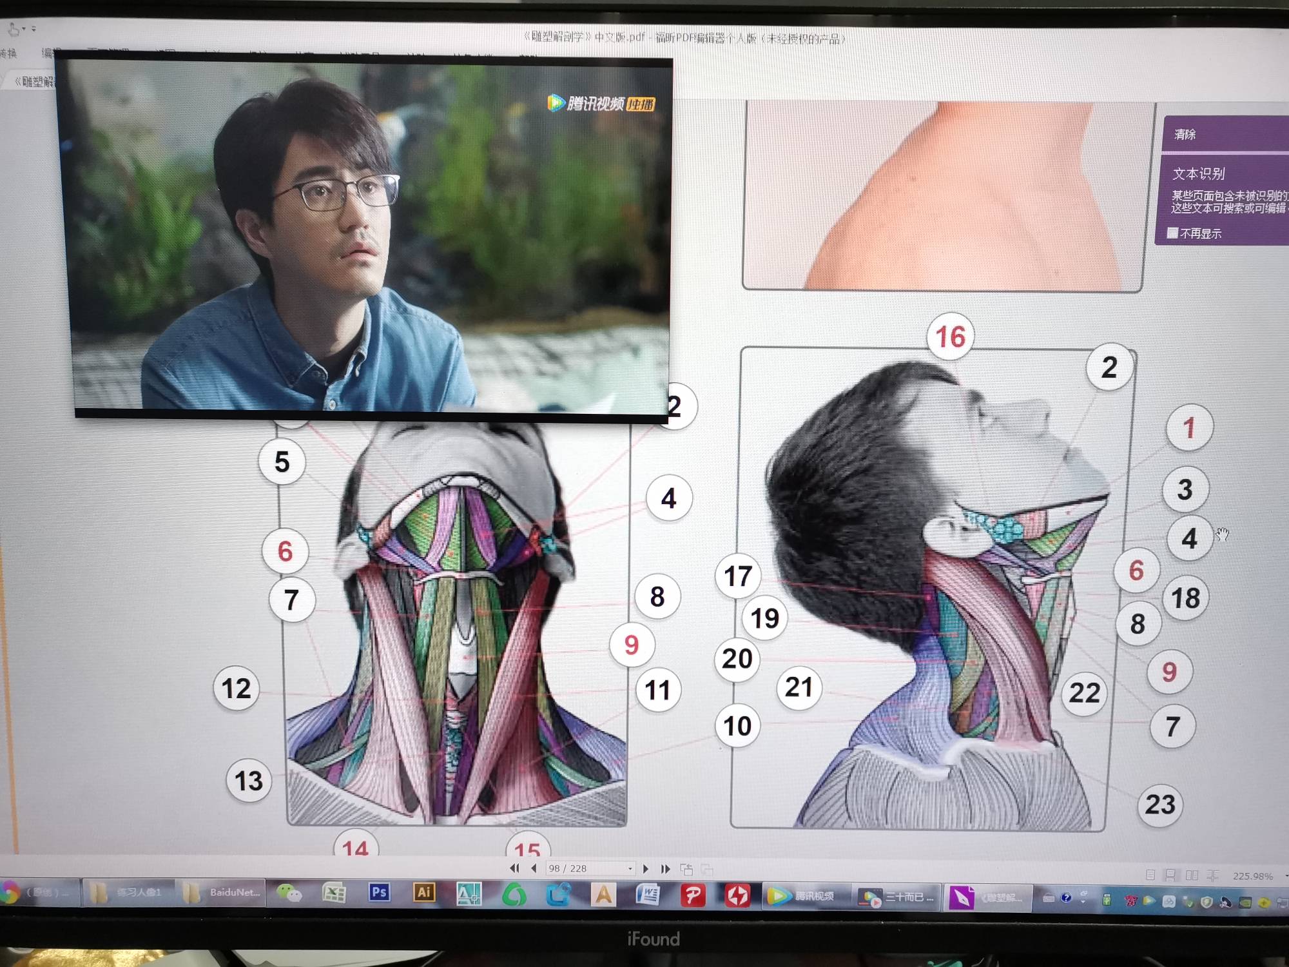Image resolution: width=1289 pixels, height=967 pixels.
Task: Go to the first page of the PDF
Action: [514, 868]
